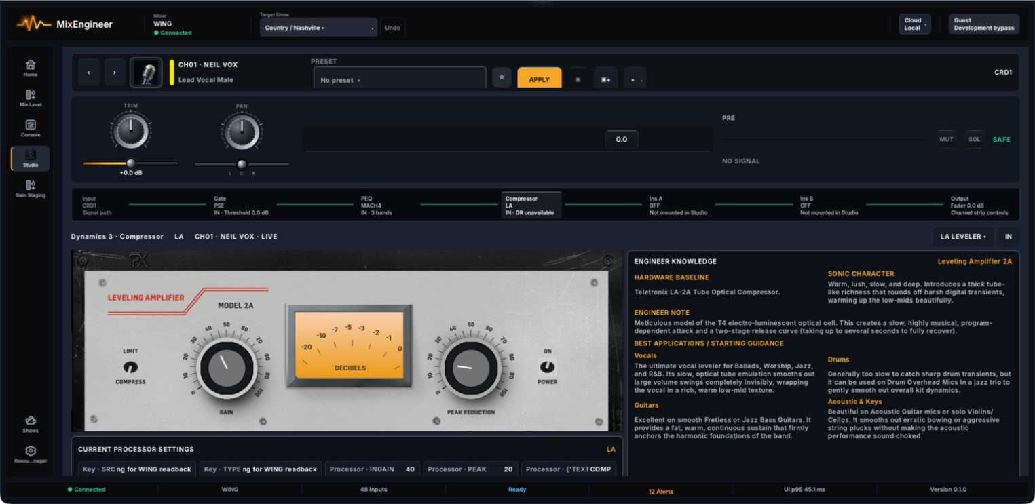
Task: Select the Output Fader stage
Action: coord(979,206)
